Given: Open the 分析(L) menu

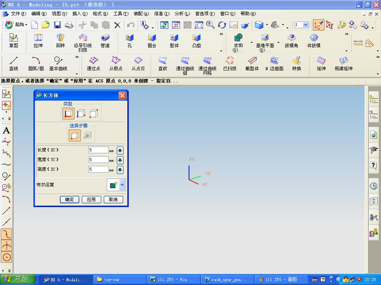Looking at the screenshot, I should click(x=182, y=14).
